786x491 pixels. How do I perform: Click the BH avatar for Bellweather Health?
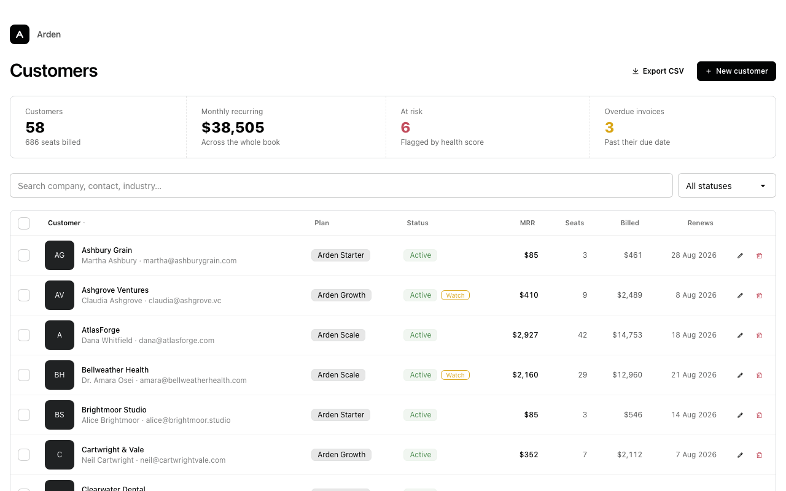tap(60, 375)
